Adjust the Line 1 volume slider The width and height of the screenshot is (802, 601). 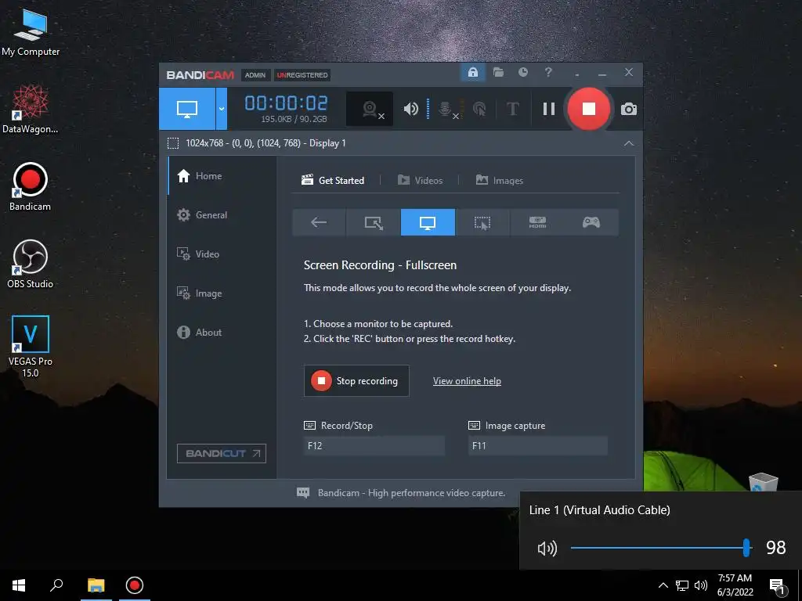[x=659, y=548]
